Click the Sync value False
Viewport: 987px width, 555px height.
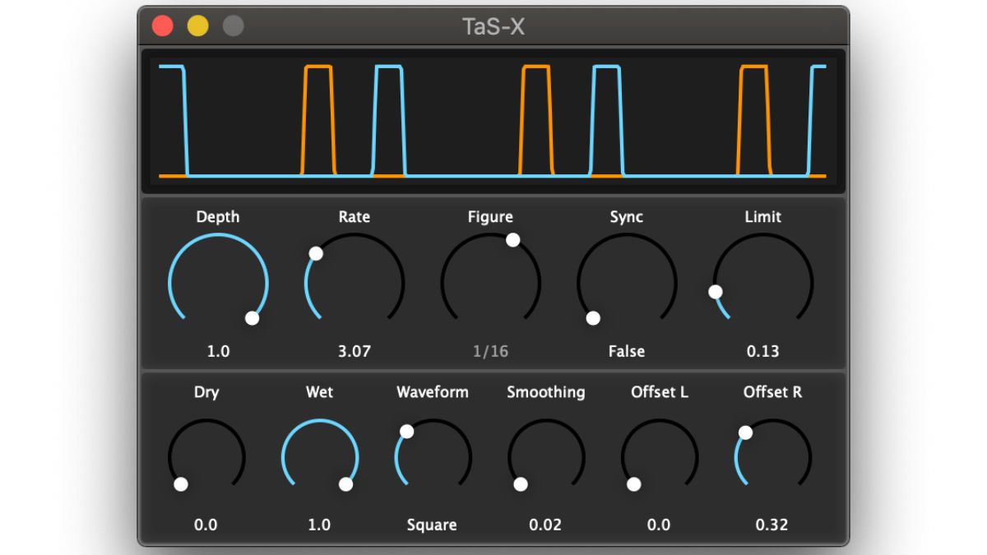627,351
